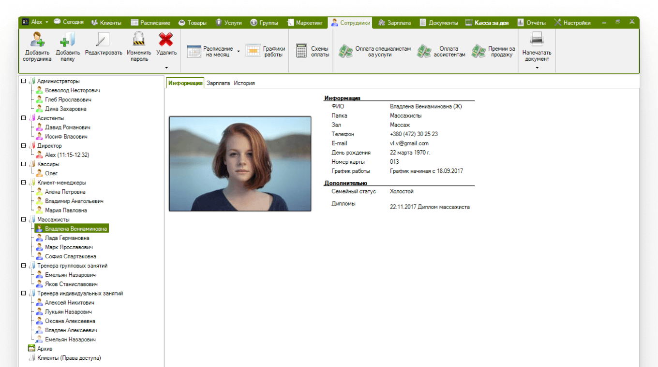
Task: Click the Add Employee (Добавить сотрудника) icon
Action: (37, 40)
